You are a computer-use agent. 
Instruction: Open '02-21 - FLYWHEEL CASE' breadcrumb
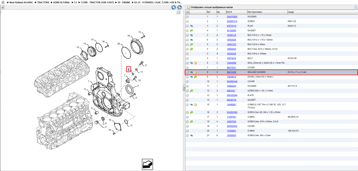158,2
